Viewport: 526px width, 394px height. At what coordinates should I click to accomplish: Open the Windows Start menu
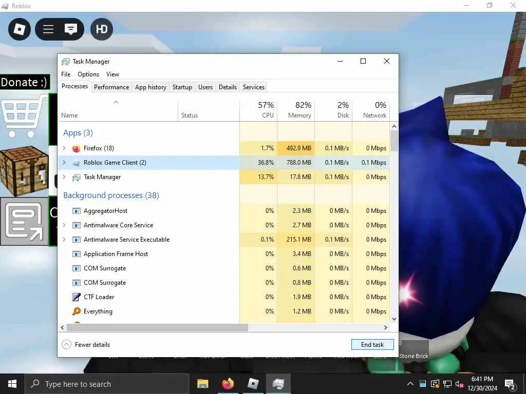(12, 384)
